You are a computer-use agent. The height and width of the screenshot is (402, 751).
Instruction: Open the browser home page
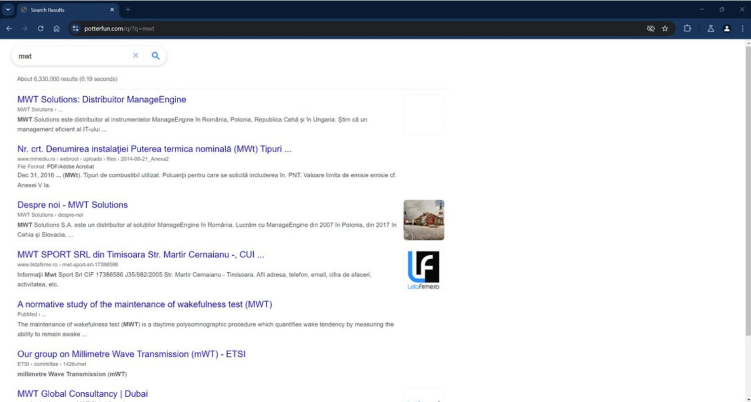coord(56,28)
